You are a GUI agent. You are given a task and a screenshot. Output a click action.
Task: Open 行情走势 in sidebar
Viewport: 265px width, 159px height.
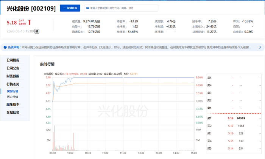click(13, 84)
